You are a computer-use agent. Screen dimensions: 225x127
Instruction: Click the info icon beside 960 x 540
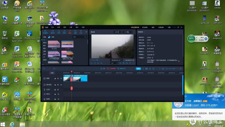pyautogui.click(x=154, y=46)
